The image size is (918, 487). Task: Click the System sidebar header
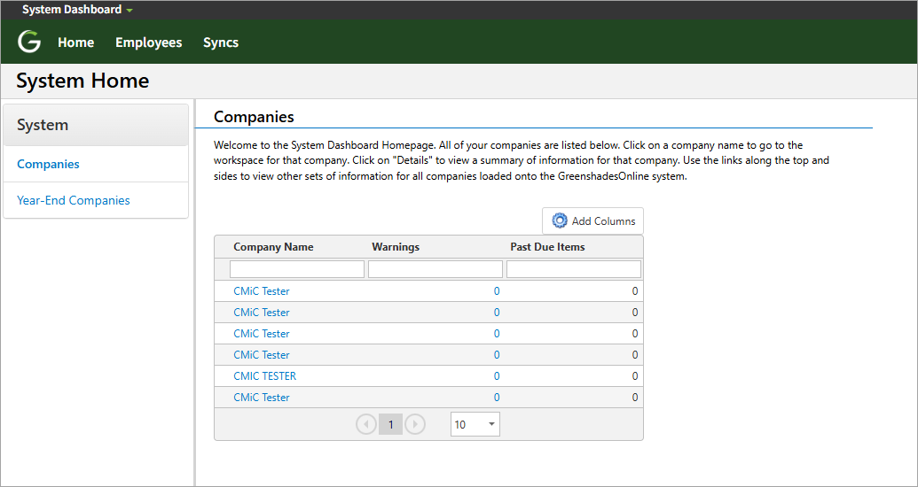[x=96, y=125]
